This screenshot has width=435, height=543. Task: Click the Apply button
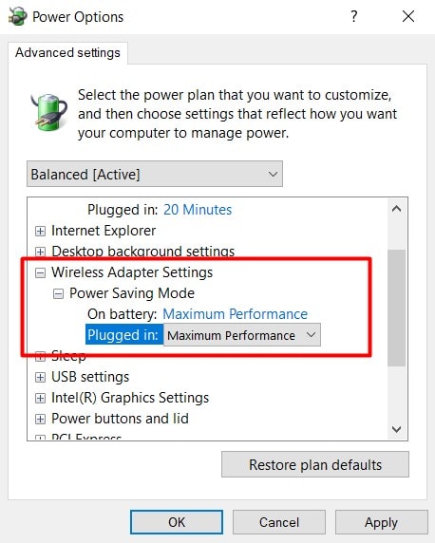[x=381, y=522]
